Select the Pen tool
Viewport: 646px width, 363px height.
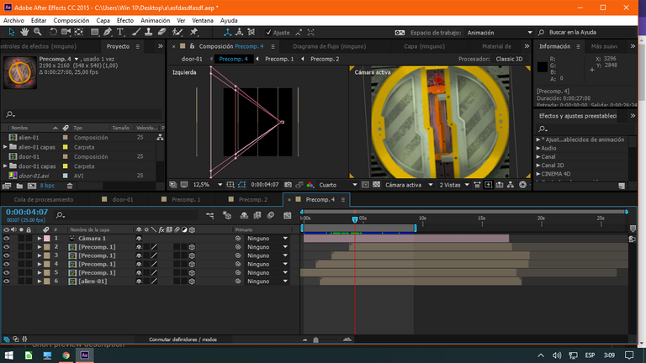[x=108, y=32]
